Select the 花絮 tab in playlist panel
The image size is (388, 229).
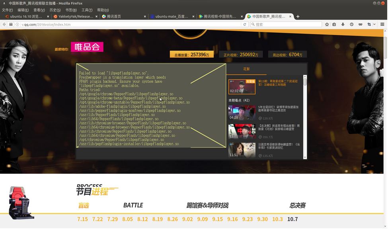246,69
